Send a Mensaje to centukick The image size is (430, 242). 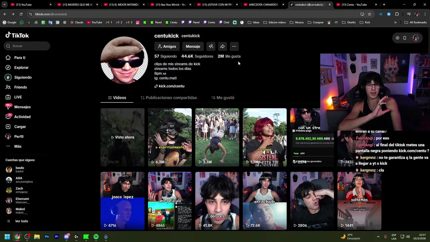[x=193, y=46]
